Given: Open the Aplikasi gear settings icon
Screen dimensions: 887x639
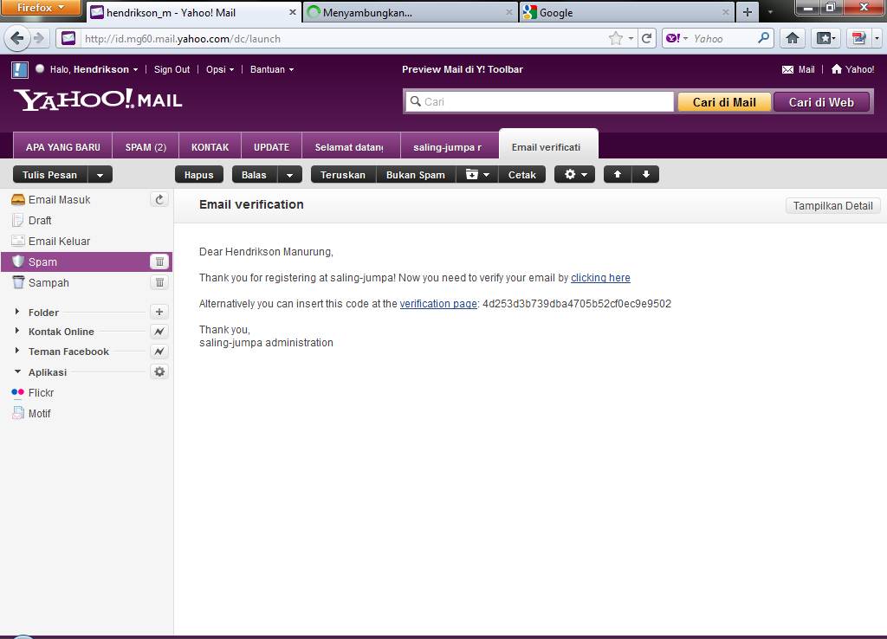Looking at the screenshot, I should coord(159,371).
